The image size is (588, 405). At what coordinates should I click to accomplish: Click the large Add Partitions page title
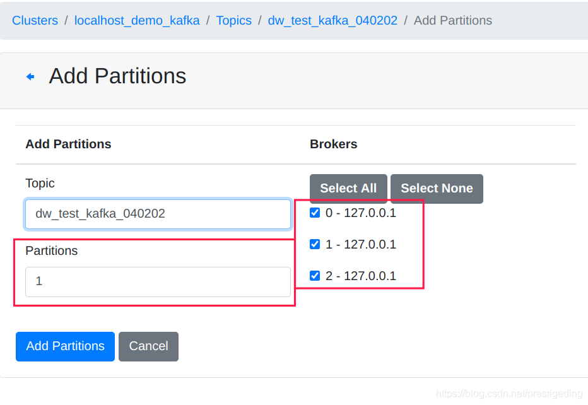click(117, 76)
